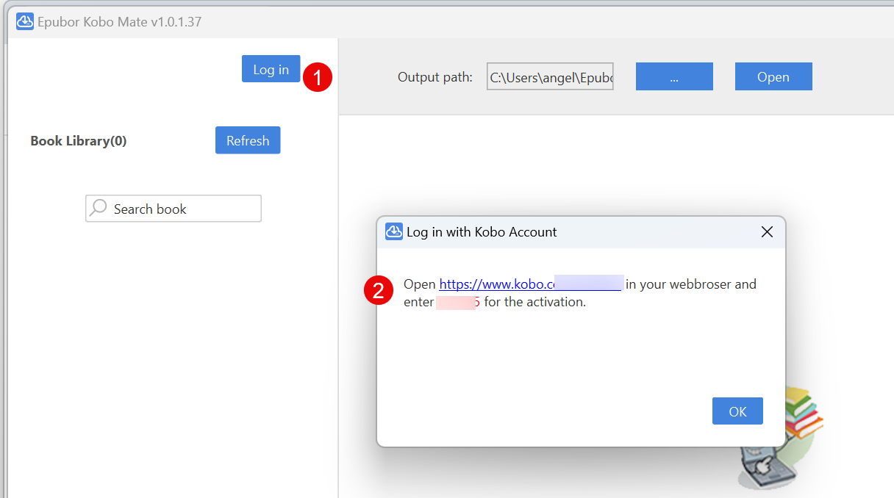This screenshot has width=894, height=498.
Task: Open the kobo.com activation link
Action: [529, 284]
